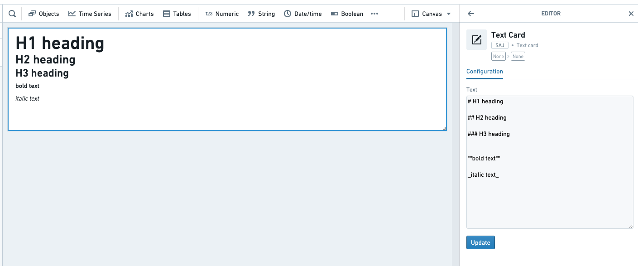Click the $AJ variable tag
The image size is (638, 266).
500,45
